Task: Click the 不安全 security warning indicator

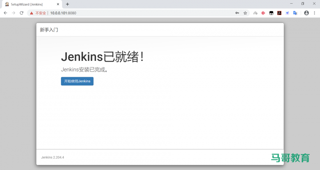Action: coord(38,13)
